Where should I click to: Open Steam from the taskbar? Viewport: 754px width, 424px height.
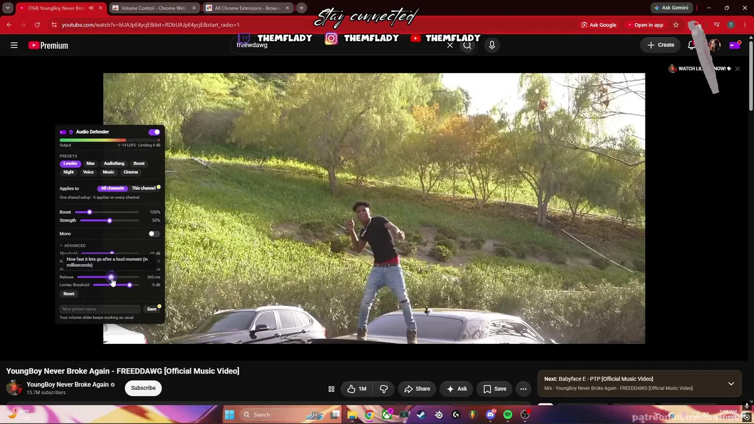421,415
